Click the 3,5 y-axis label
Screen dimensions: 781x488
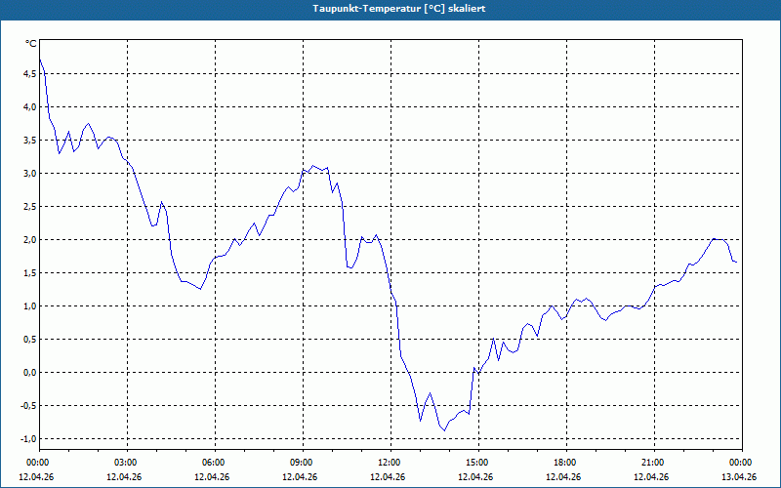(30, 141)
